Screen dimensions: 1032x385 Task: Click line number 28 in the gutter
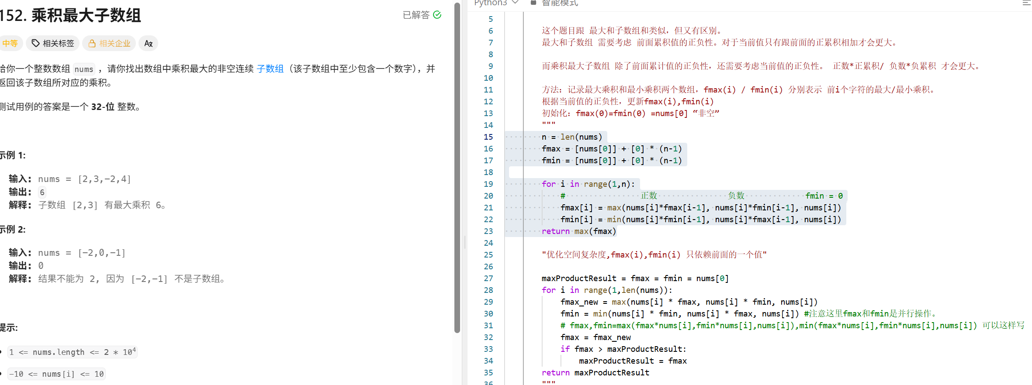pos(488,290)
